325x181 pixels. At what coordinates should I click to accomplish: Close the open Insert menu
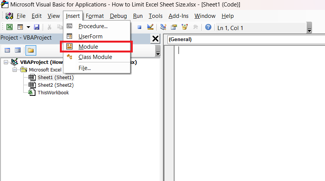(x=73, y=16)
